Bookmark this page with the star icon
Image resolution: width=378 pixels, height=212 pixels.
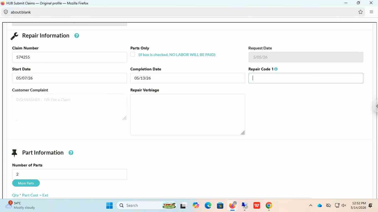(x=361, y=12)
